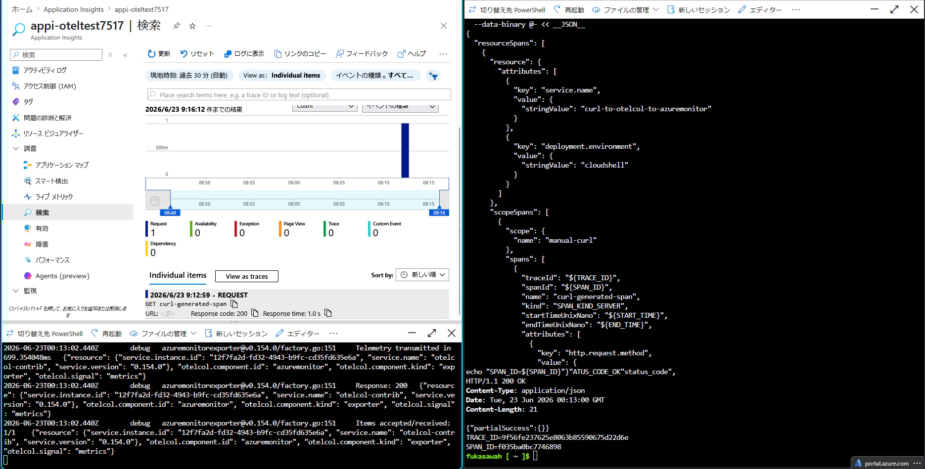925x469 pixels.
Task: Open 有効 in the resource menu
Action: click(x=42, y=228)
